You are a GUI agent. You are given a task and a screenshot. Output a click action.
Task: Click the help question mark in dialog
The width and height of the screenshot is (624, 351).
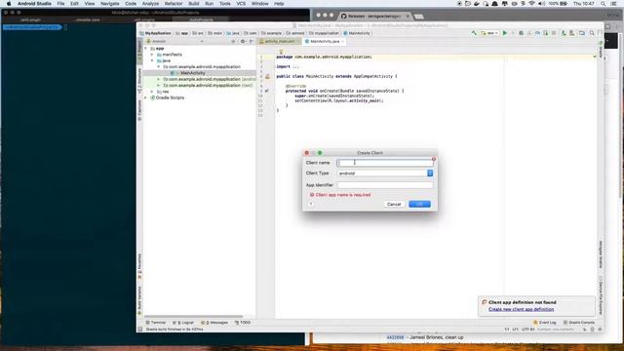click(x=311, y=204)
